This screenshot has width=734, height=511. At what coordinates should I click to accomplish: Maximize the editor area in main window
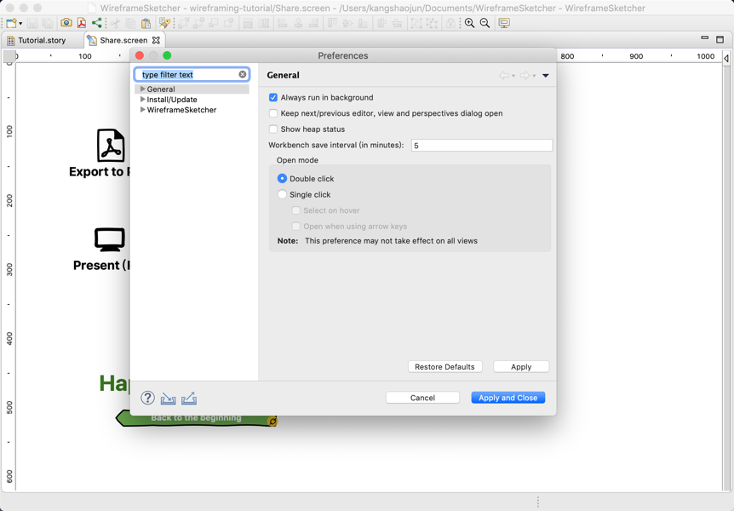pos(720,40)
